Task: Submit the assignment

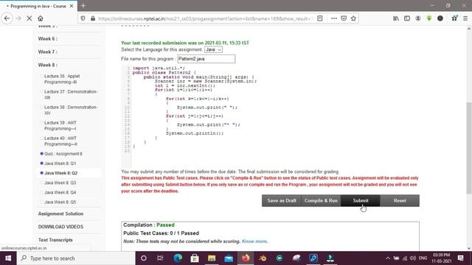Action: click(x=361, y=201)
